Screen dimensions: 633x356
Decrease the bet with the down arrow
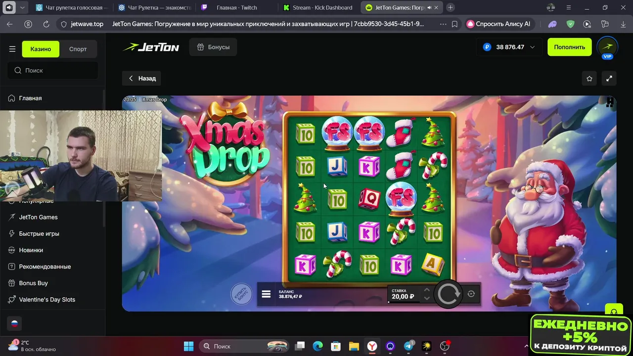[427, 298]
